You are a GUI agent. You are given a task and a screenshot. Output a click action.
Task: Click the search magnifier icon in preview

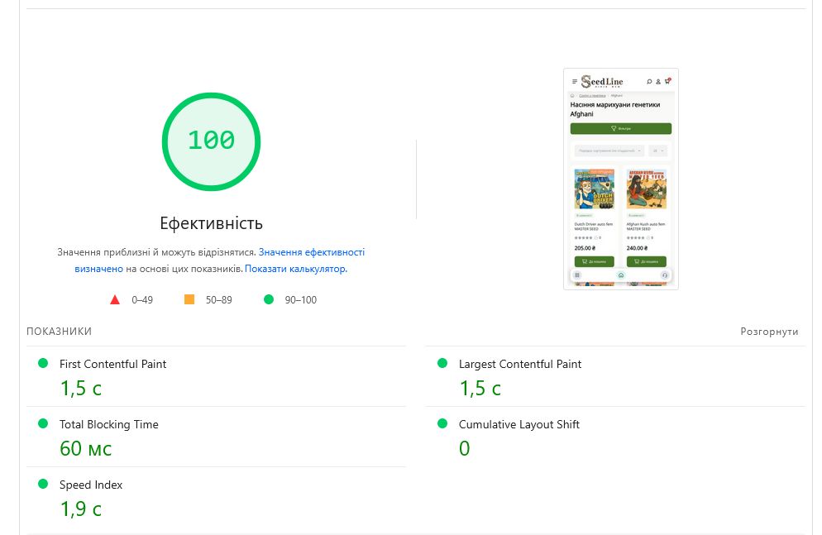point(649,81)
